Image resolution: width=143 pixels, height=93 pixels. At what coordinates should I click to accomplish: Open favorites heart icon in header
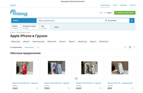[x=100, y=13]
